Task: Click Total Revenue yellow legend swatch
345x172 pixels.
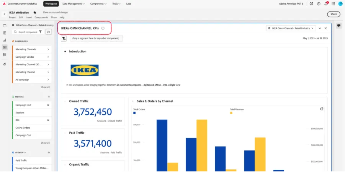Action: click(x=231, y=113)
